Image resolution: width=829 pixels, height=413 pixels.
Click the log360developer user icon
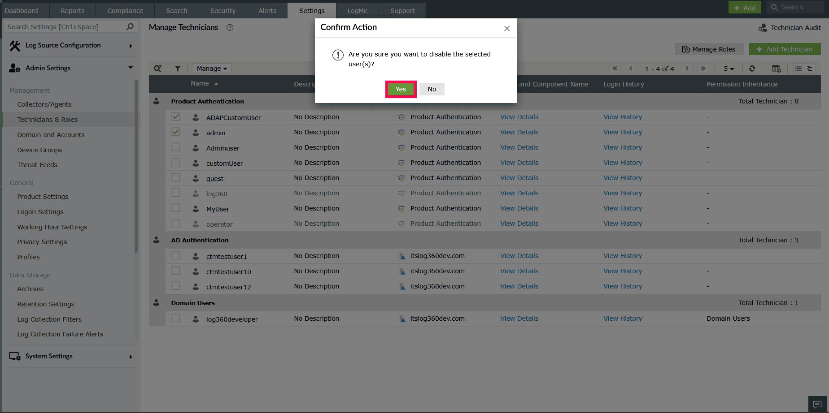click(x=196, y=319)
